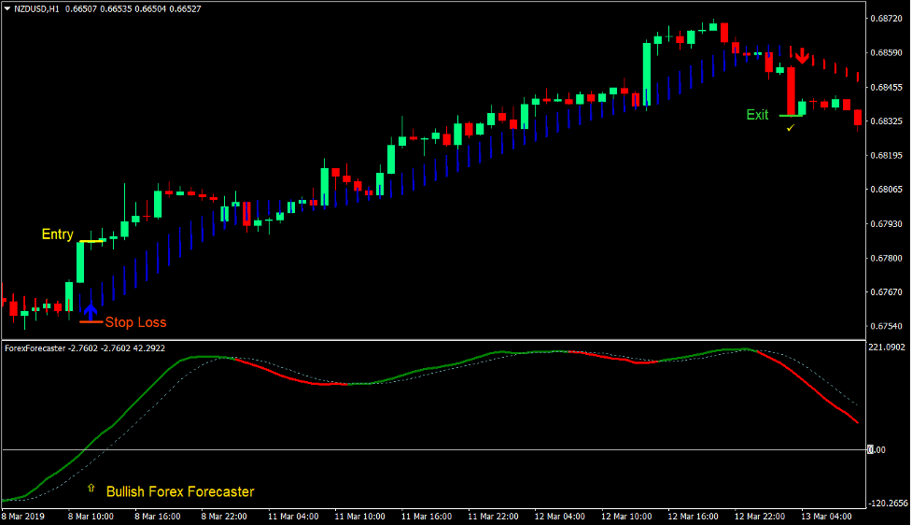This screenshot has height=525, width=912.
Task: Select the yellow checkmark below Exit line
Action: tap(790, 127)
